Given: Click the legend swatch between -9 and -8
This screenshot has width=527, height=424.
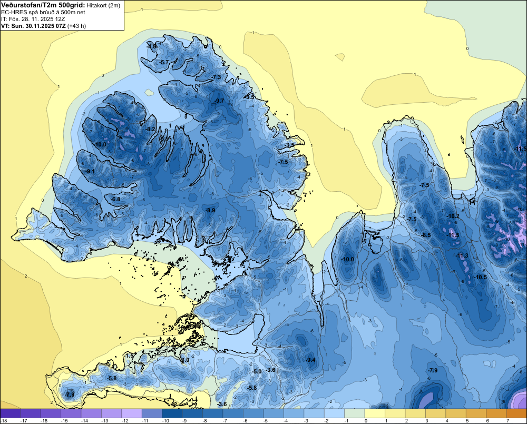Looking at the screenshot, I should pyautogui.click(x=192, y=413).
